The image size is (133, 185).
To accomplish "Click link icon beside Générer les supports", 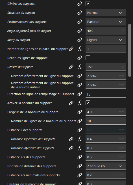I will pyautogui.click(x=80, y=4).
